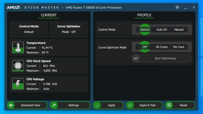Click the Curve Optimizer Mode label
The width and height of the screenshot is (203, 114).
pos(112,47)
